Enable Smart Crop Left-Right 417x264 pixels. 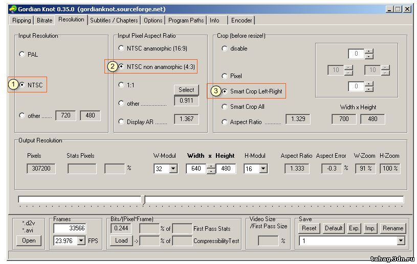[x=225, y=91]
